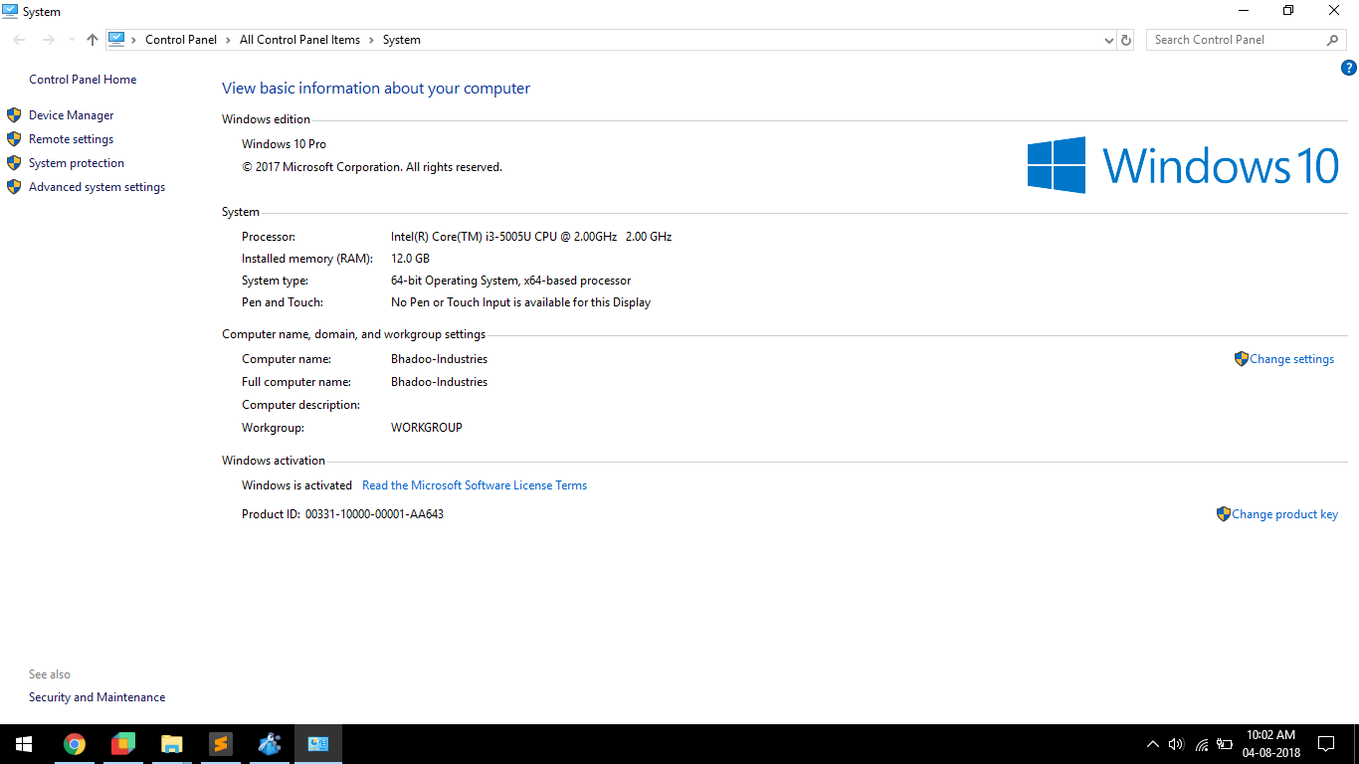Expand chevron after All Control Panel Items
This screenshot has width=1359, height=764.
tap(372, 40)
